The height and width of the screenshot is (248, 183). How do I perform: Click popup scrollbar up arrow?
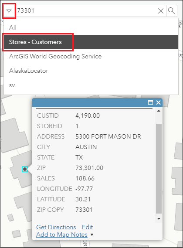(x=159, y=111)
